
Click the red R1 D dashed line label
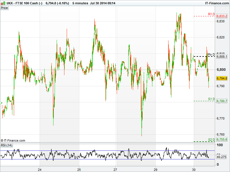pos(211,14)
